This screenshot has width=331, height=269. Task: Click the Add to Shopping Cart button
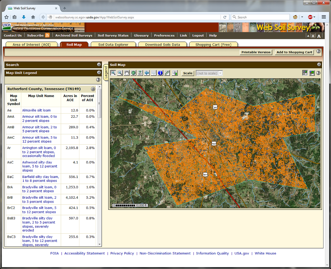click(294, 52)
